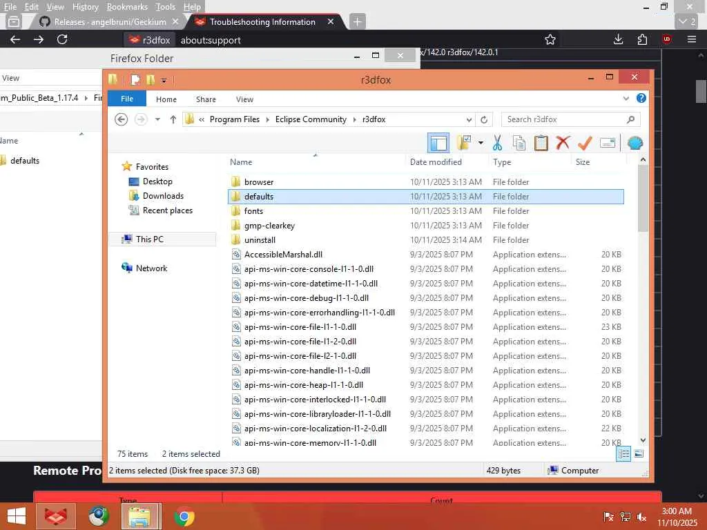
Task: Expand arrow after Program Files breadcrumb
Action: (267, 119)
